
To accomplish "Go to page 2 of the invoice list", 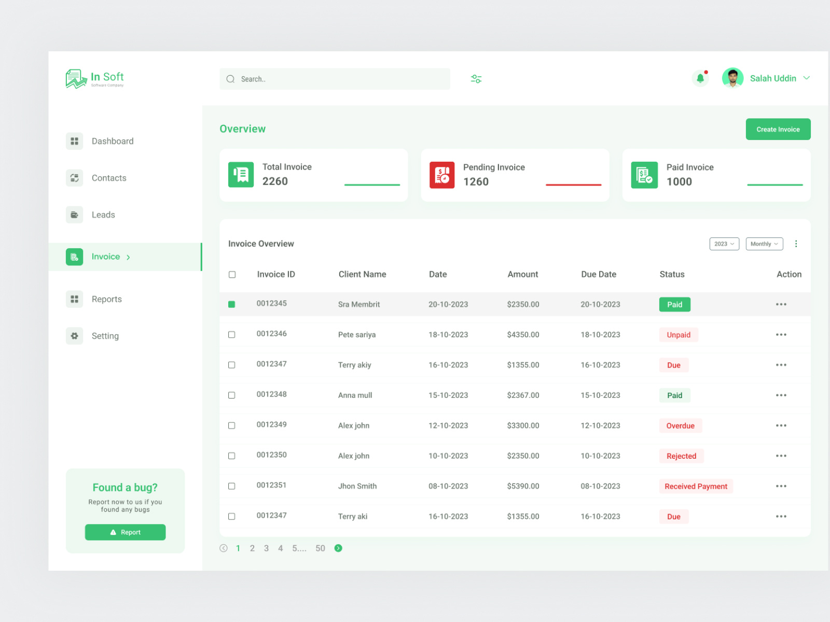I will tap(252, 548).
